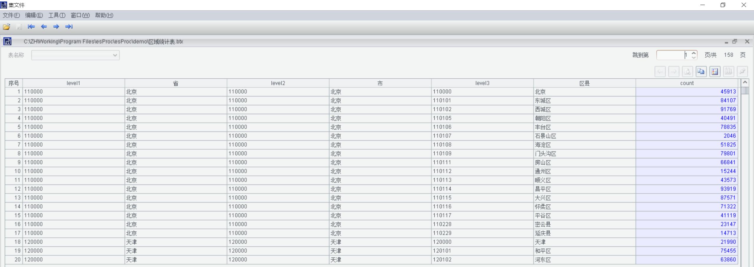
Task: Select the 河东区 district cell
Action: tap(585, 260)
